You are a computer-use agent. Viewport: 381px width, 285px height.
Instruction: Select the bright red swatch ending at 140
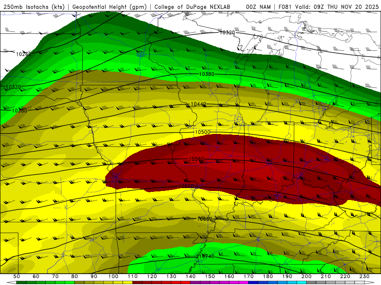[186, 283]
